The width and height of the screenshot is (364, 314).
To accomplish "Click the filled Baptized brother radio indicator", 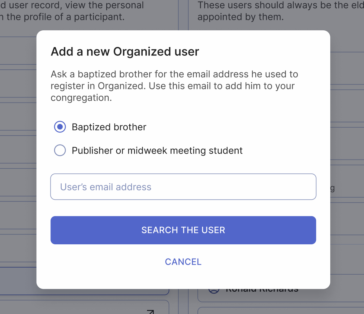I will 60,127.
